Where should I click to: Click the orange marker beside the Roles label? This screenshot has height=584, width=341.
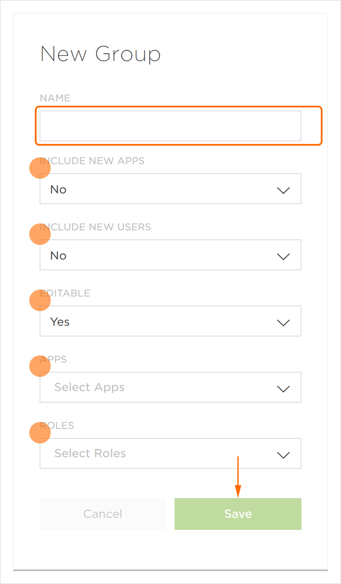40,433
